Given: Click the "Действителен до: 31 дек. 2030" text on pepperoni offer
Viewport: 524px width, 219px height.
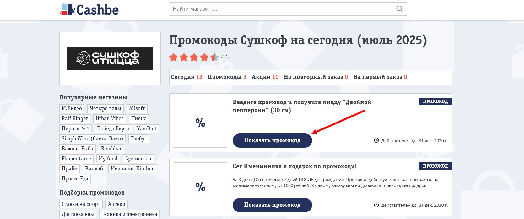Looking at the screenshot, I should click(414, 141).
